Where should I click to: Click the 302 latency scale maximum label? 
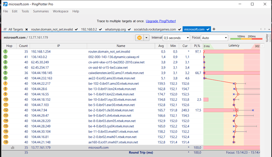click(257, 46)
